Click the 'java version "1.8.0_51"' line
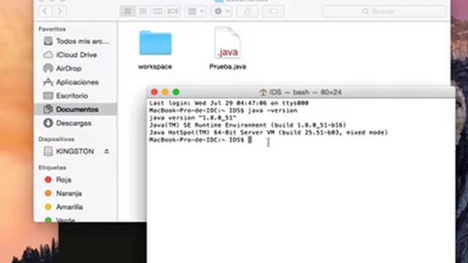 tap(193, 118)
